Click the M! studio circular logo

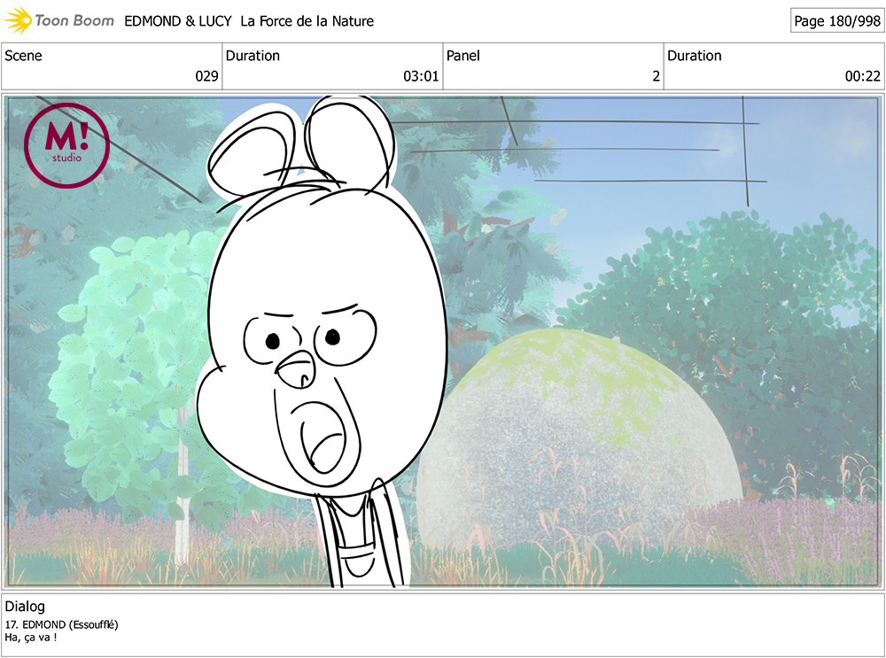66,145
